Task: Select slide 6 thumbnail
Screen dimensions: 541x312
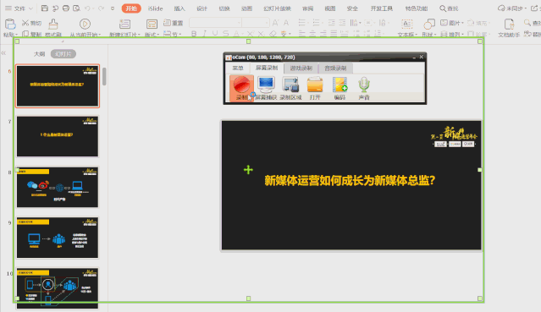Action: click(58, 86)
